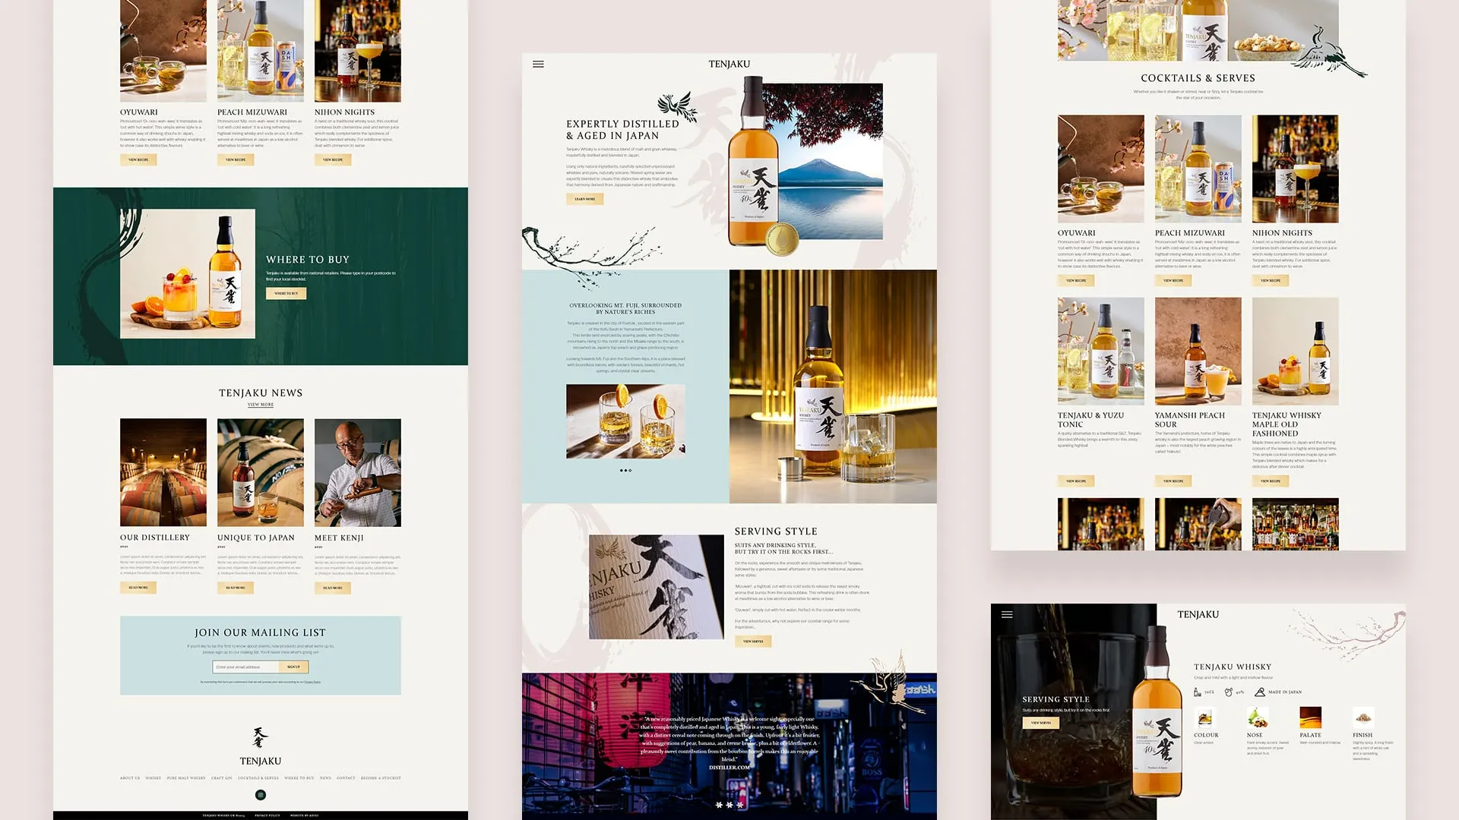Click the DISTILLER.COM quote attribution

pos(729,768)
